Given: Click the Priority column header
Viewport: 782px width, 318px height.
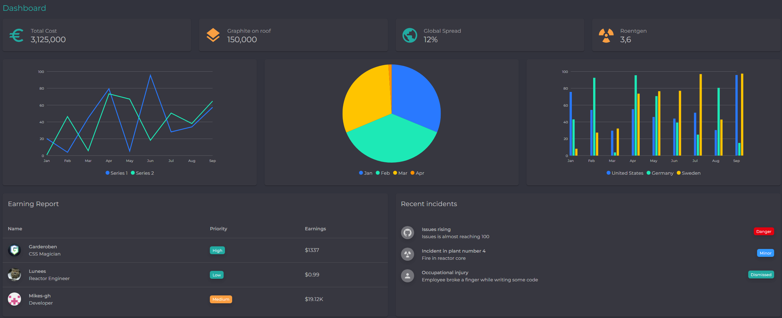Looking at the screenshot, I should tap(218, 229).
